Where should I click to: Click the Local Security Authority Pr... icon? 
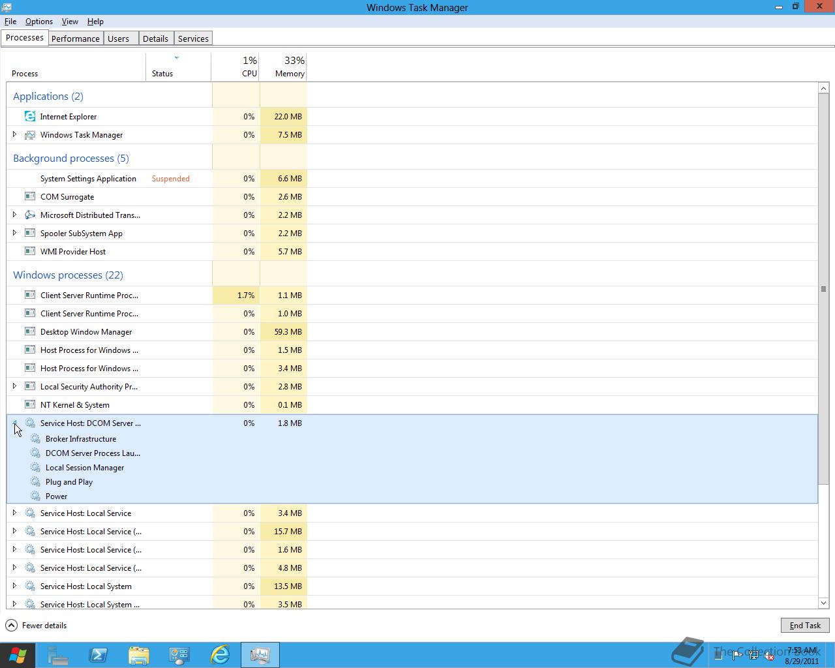[x=30, y=386]
